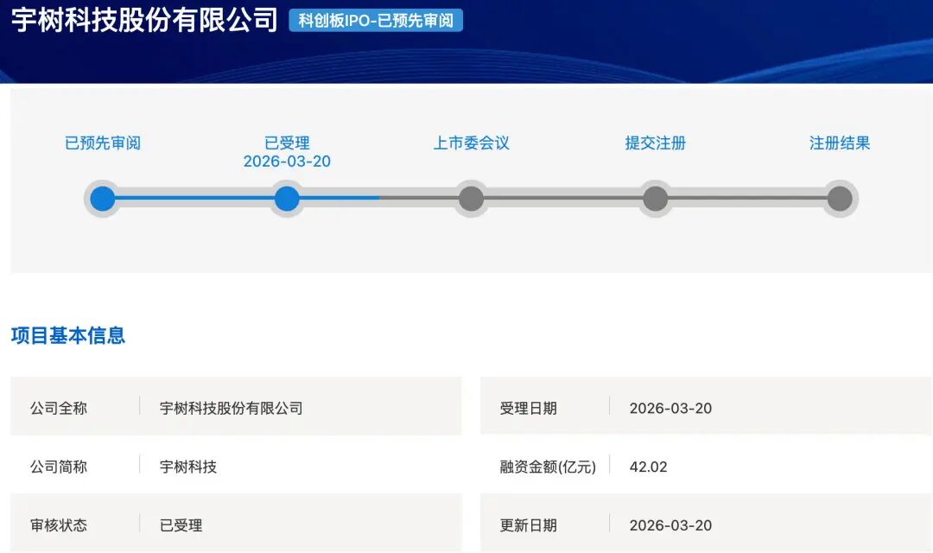Click the 宇树科技股份有限公司 page title
The width and height of the screenshot is (933, 553).
click(x=144, y=20)
